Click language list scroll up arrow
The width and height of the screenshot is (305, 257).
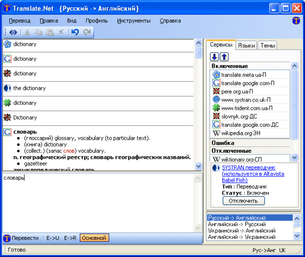[x=297, y=218]
